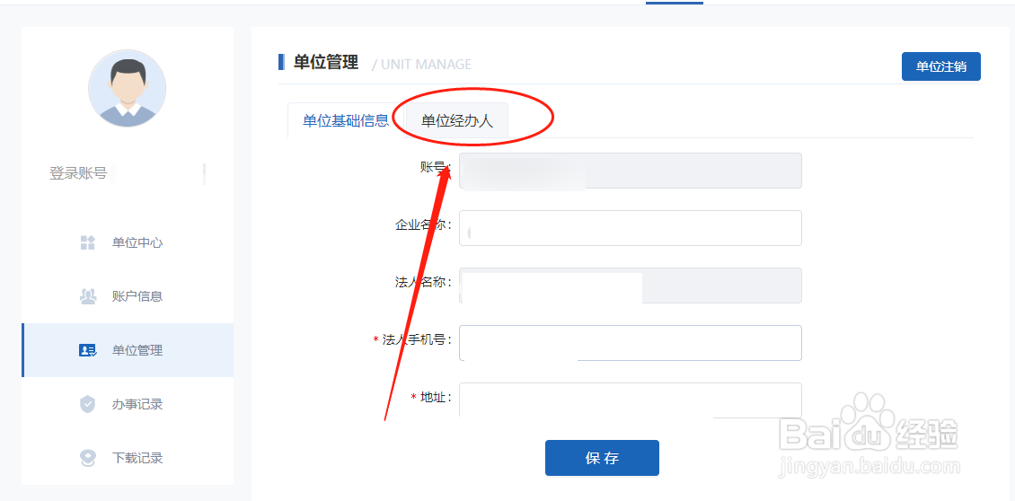This screenshot has height=501, width=1015.
Task: Click the 下载记录 download icon
Action: (87, 458)
